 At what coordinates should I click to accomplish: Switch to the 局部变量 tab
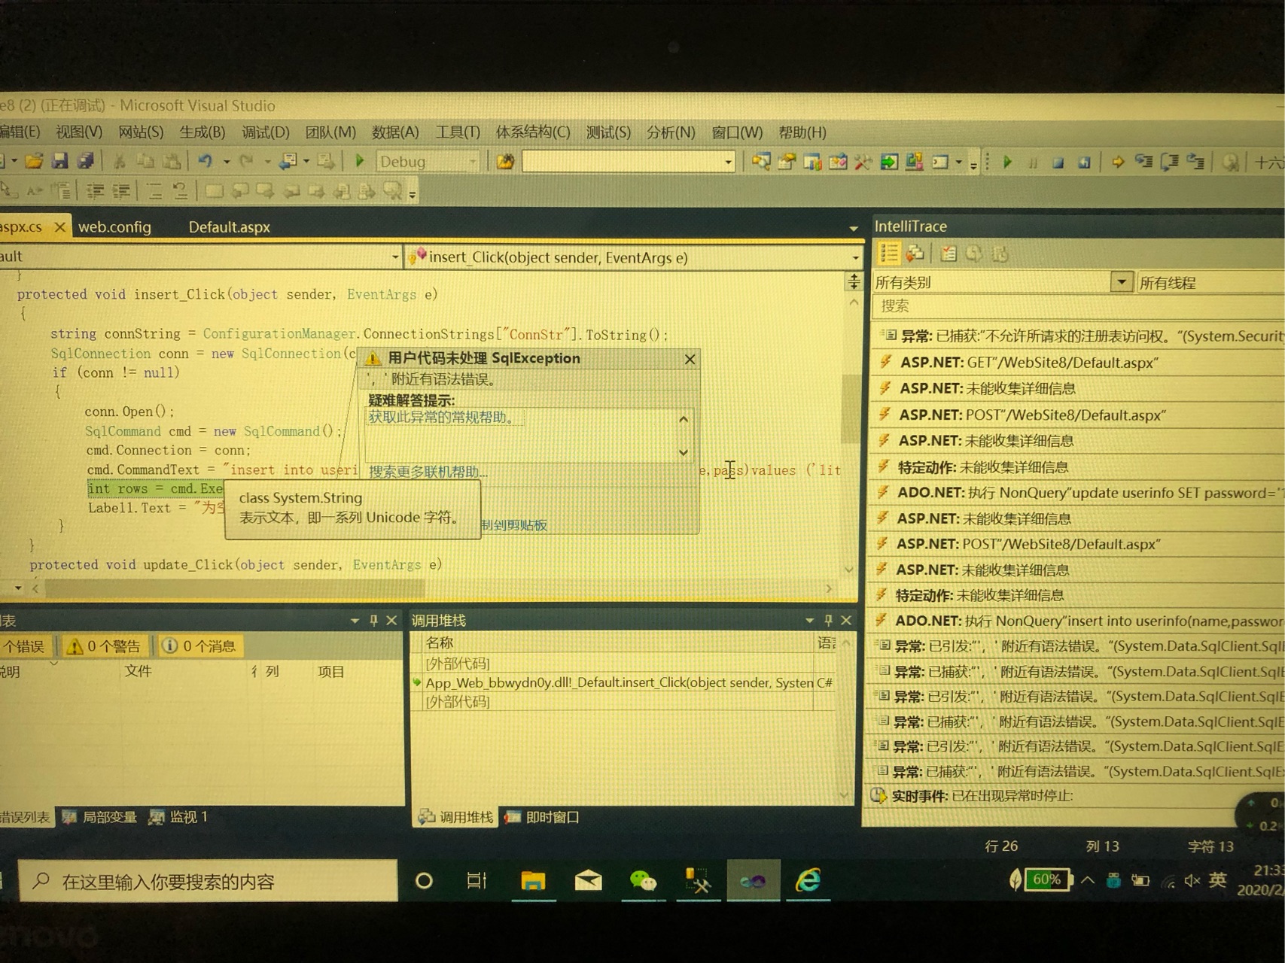(99, 817)
